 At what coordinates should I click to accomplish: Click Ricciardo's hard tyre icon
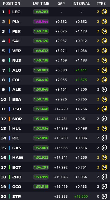[x=104, y=138]
